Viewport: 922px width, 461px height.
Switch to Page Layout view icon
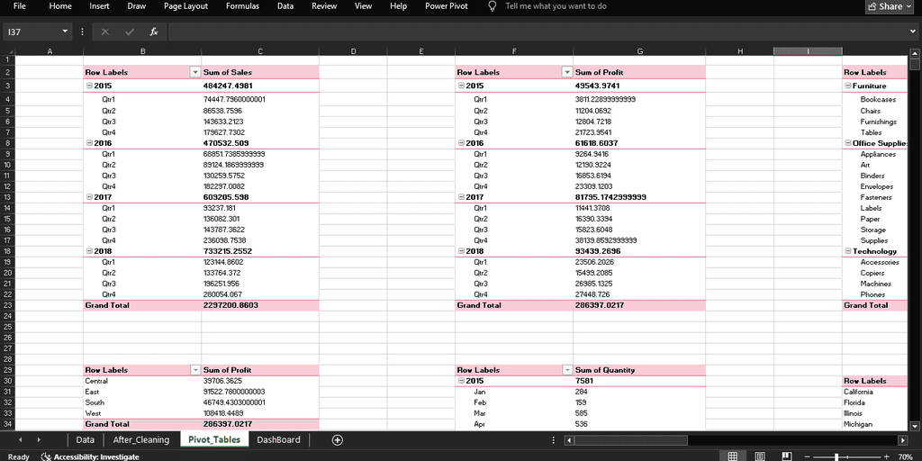pos(760,456)
